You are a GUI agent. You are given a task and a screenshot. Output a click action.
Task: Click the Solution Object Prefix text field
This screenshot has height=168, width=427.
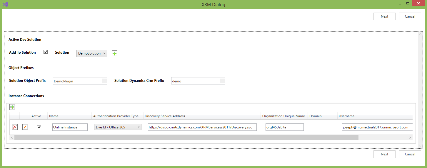[x=77, y=81]
